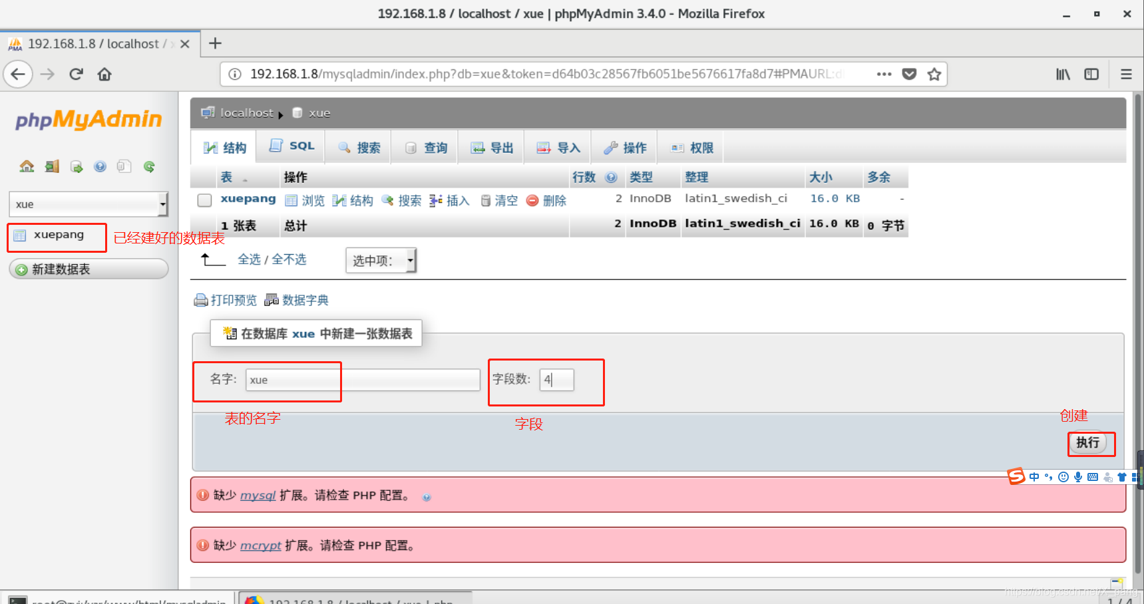Image resolution: width=1144 pixels, height=604 pixels.
Task: Sort by the 表 column header
Action: (x=226, y=177)
